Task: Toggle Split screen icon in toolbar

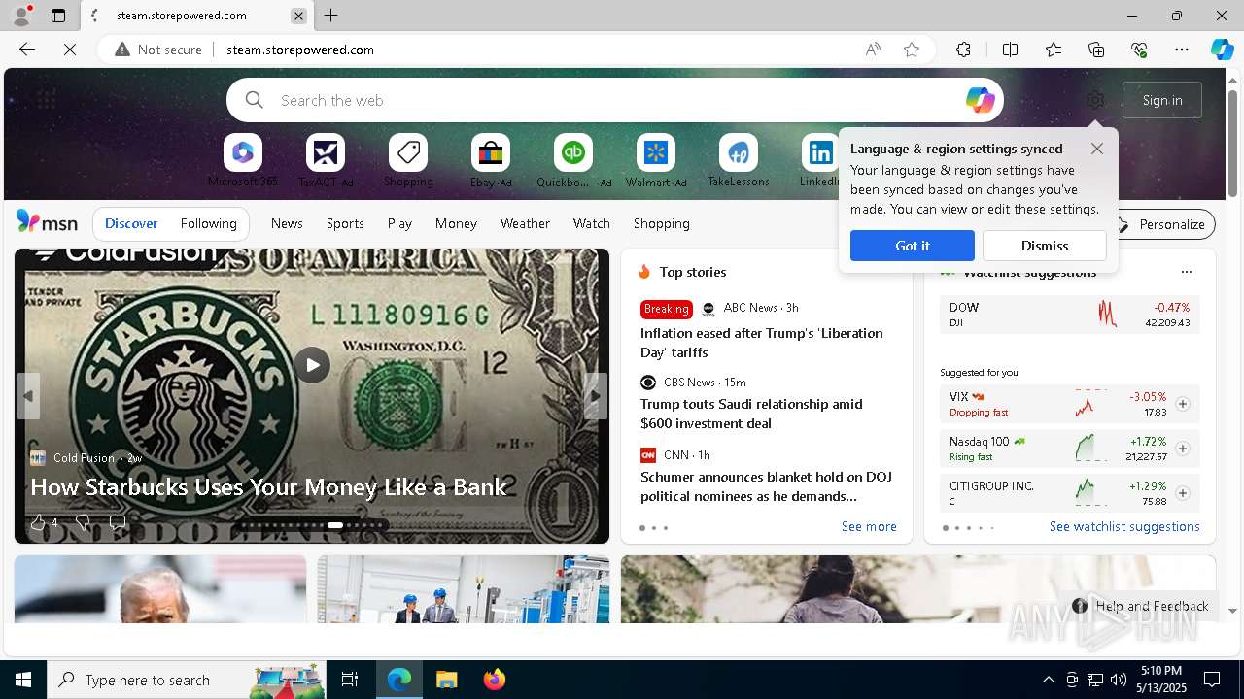Action: (x=1010, y=50)
